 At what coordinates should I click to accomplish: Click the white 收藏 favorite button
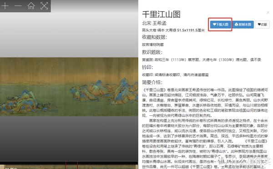coord(262,25)
